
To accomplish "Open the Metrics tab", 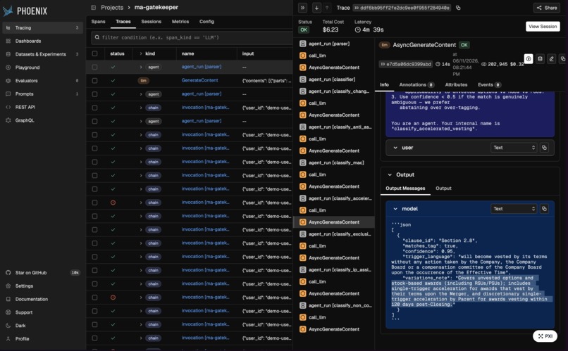I will point(180,22).
